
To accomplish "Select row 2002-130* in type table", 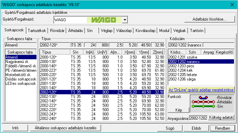I will coord(102,96).
